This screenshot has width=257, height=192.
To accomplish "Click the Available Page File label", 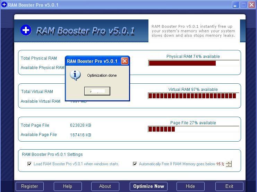I will [39, 135].
